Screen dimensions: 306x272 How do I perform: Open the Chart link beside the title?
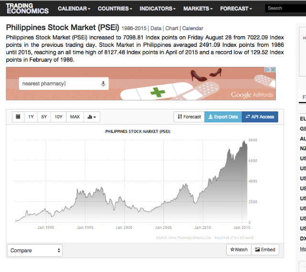tap(172, 28)
